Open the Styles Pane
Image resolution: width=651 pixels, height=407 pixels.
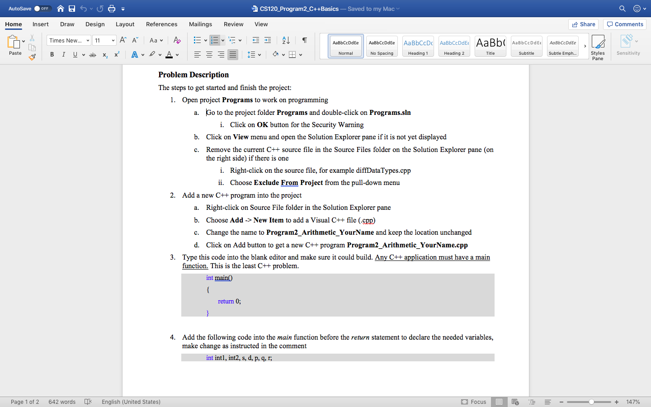pos(598,46)
